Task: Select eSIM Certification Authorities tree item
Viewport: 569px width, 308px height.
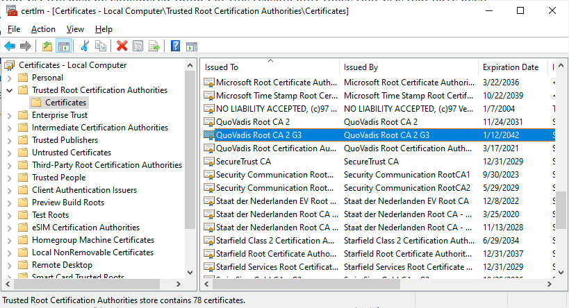Action: coord(85,228)
